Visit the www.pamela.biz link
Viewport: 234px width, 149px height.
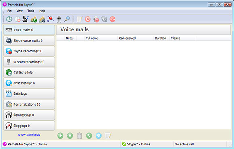click(29, 135)
